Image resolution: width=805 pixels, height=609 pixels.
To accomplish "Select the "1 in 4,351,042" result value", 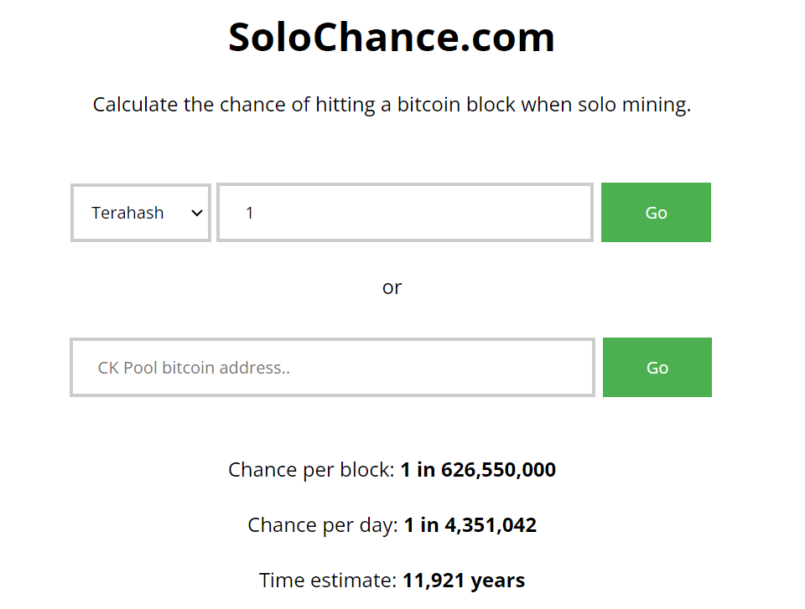I will tap(470, 525).
